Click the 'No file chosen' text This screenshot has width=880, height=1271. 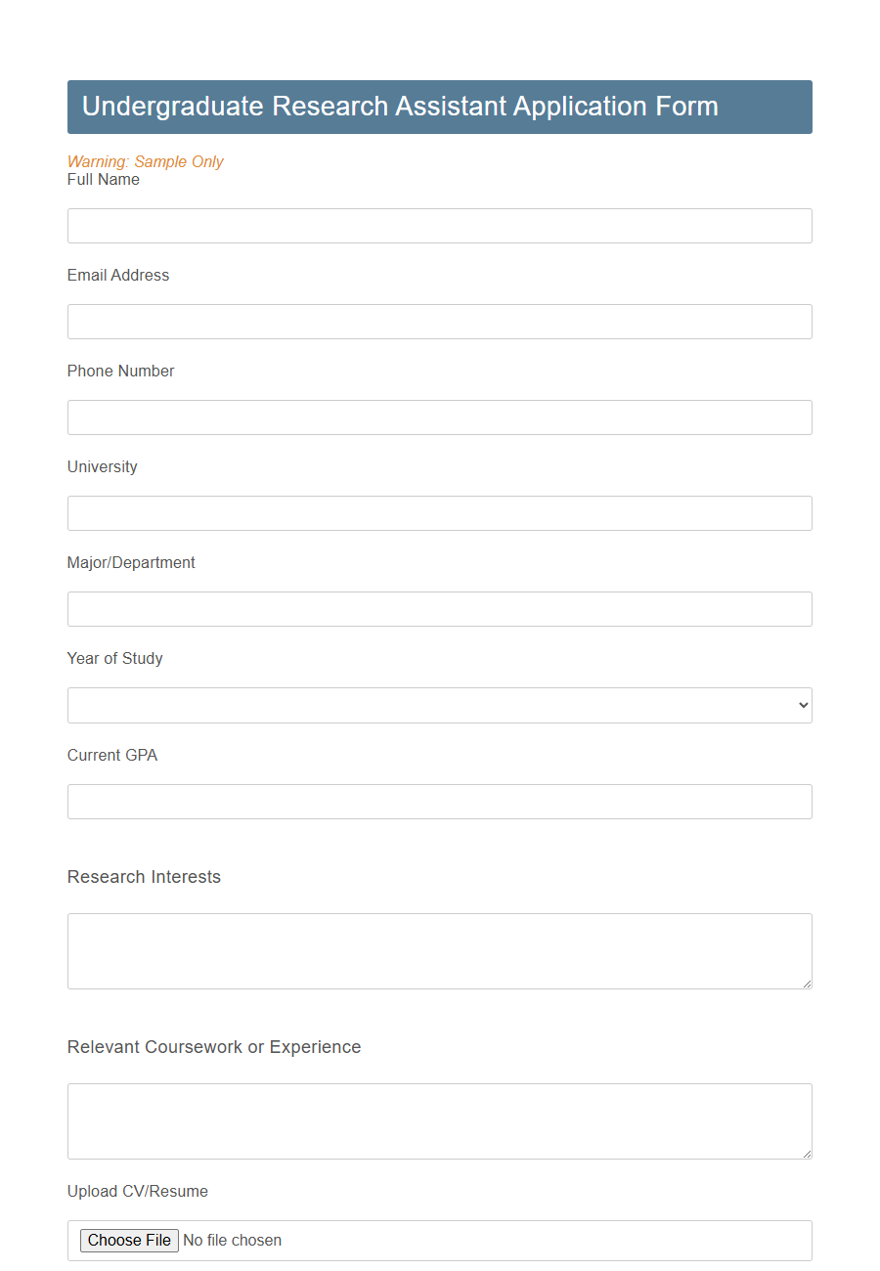pyautogui.click(x=232, y=1240)
